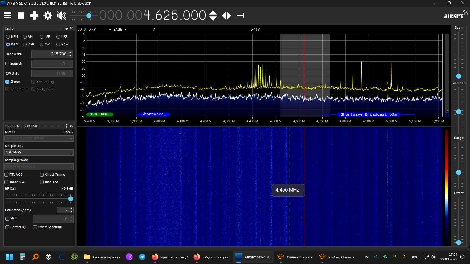Enable Tuner AGC checkbox
The image size is (470, 264).
point(6,182)
